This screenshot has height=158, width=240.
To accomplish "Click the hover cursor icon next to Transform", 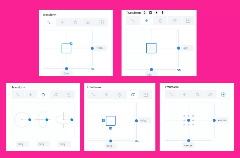I will [x=156, y=13].
